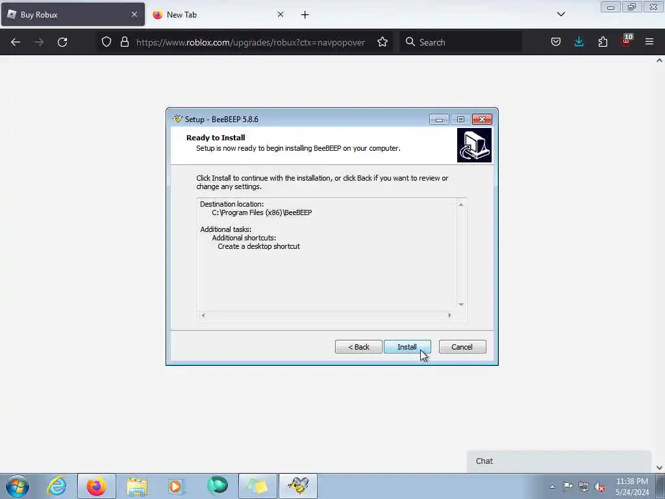Switch to the Buy Robux tab
This screenshot has width=665, height=499.
tap(73, 14)
